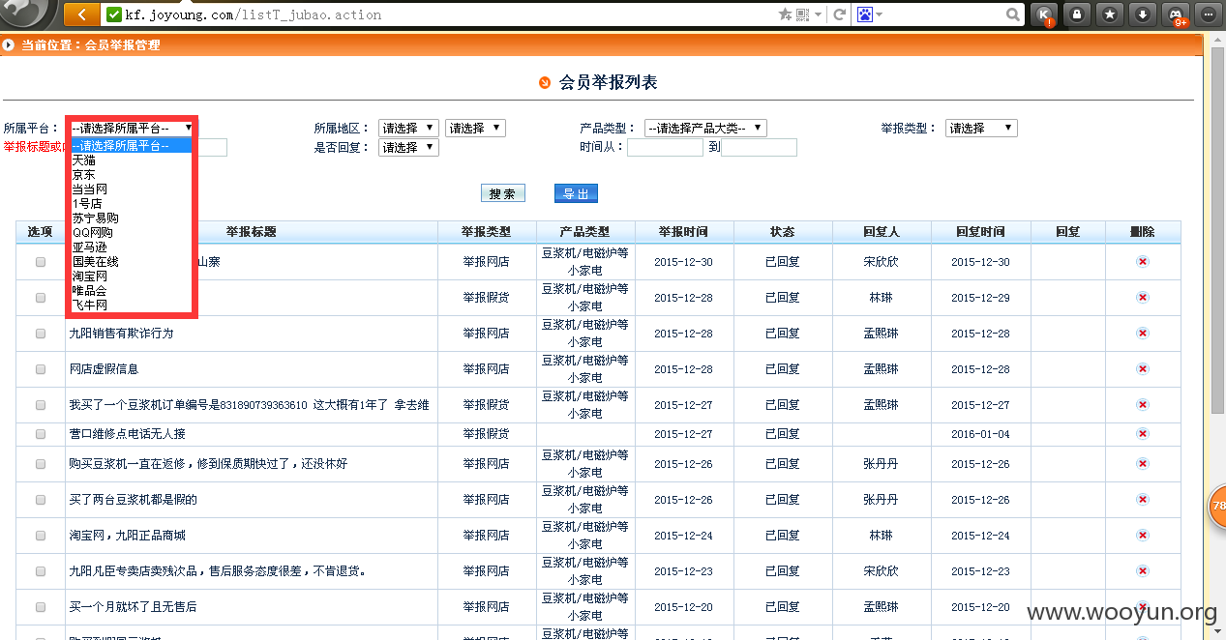Choose 天猫 from platform list
This screenshot has height=640, width=1226.
(x=132, y=160)
